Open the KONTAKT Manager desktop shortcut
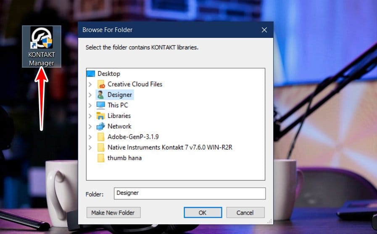Image resolution: width=377 pixels, height=234 pixels. [x=41, y=46]
